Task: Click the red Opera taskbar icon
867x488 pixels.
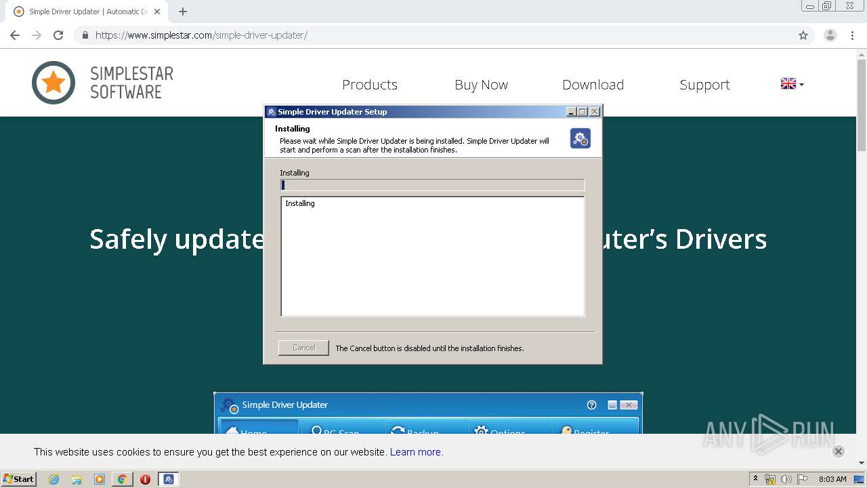Action: (145, 479)
